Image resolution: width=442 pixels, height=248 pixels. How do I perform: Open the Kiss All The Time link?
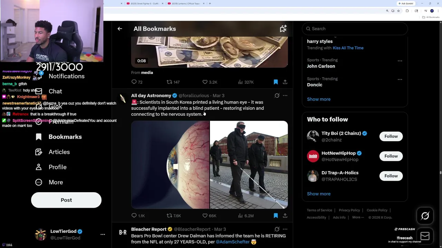348,48
